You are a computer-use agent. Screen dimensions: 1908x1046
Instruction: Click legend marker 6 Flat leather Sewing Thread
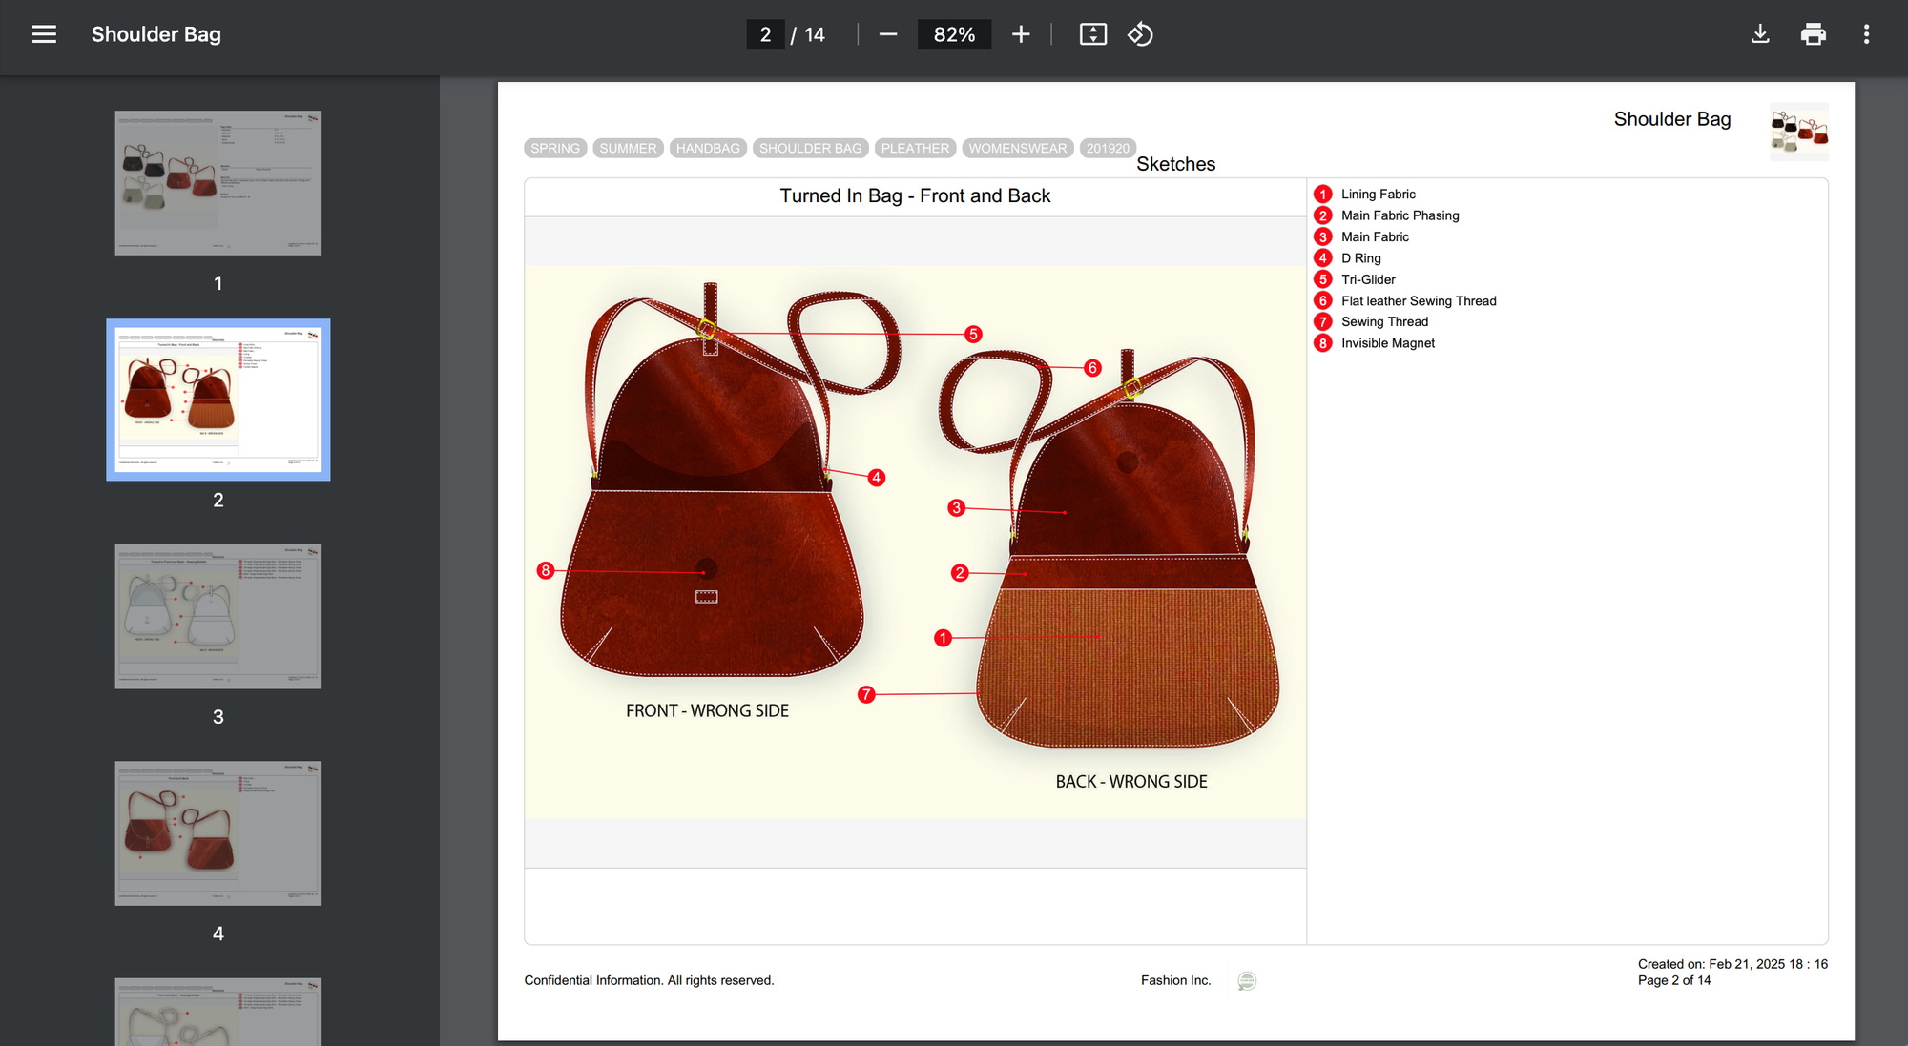pyautogui.click(x=1322, y=300)
